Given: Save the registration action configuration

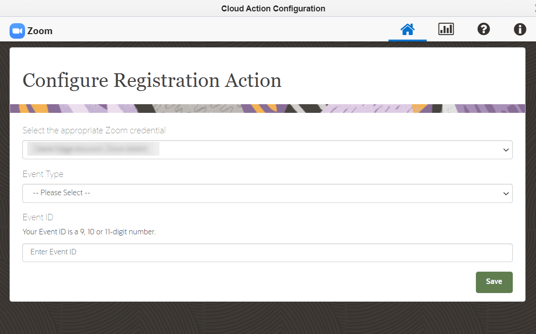Looking at the screenshot, I should tap(494, 282).
